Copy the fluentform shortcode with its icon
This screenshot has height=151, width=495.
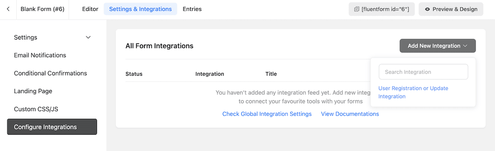(x=357, y=9)
